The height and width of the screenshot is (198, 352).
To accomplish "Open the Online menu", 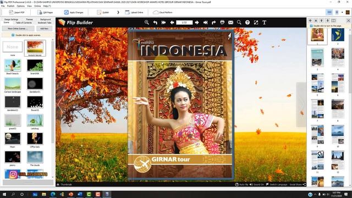I will (x=37, y=6).
